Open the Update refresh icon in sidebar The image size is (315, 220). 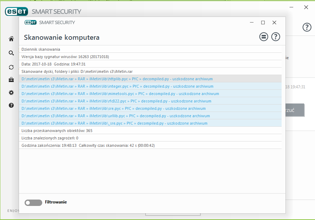11,67
